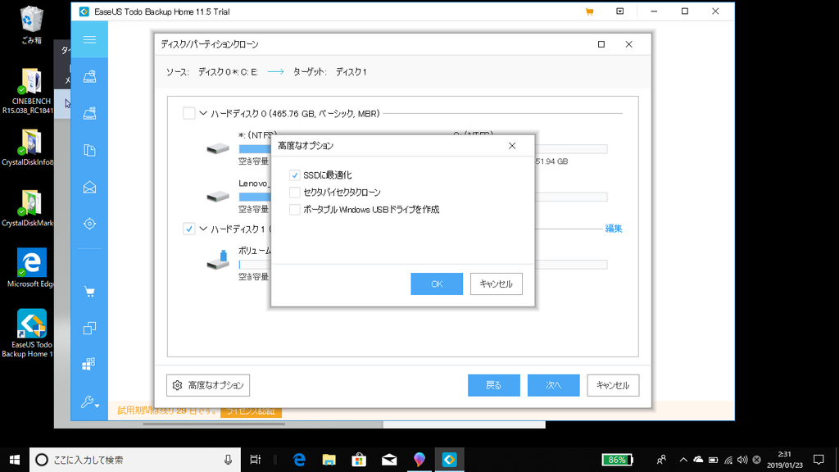Check ポータブル Windows USBドライブを作成
Image resolution: width=839 pixels, height=472 pixels.
[294, 210]
